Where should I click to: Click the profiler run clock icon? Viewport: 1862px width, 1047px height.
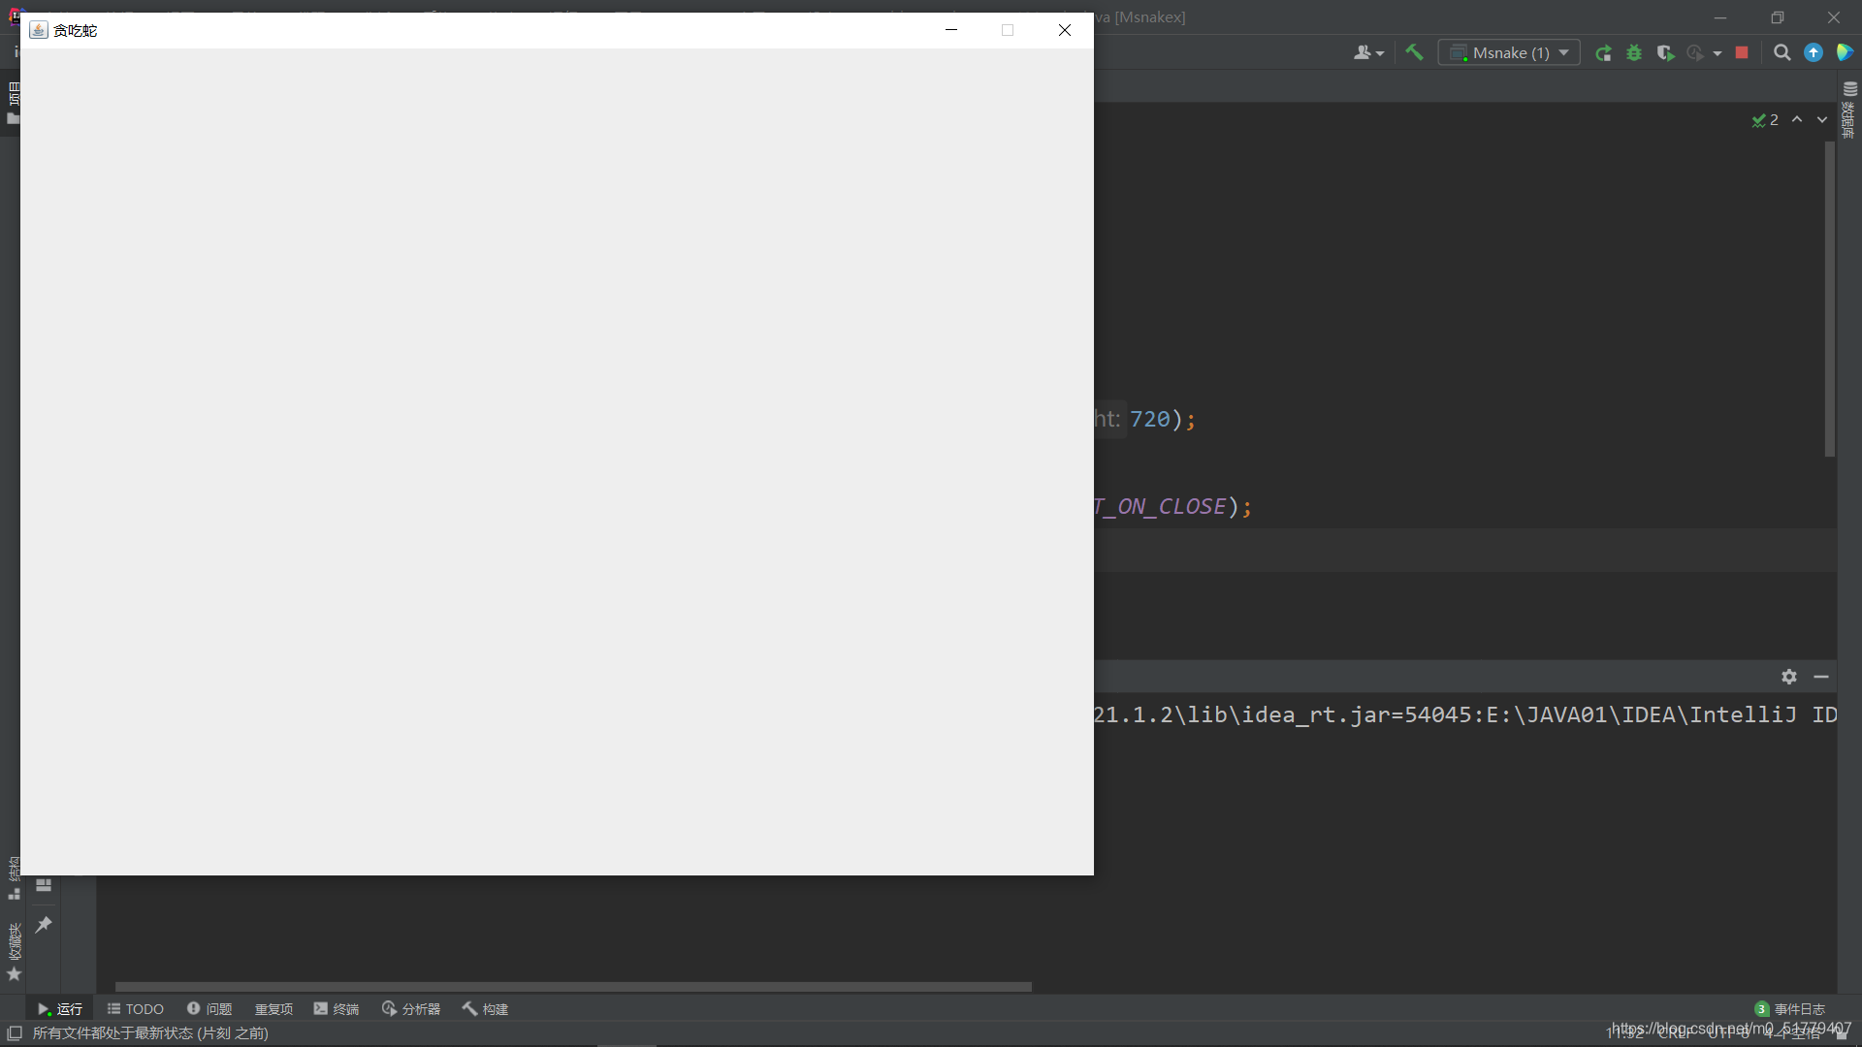pos(1695,53)
